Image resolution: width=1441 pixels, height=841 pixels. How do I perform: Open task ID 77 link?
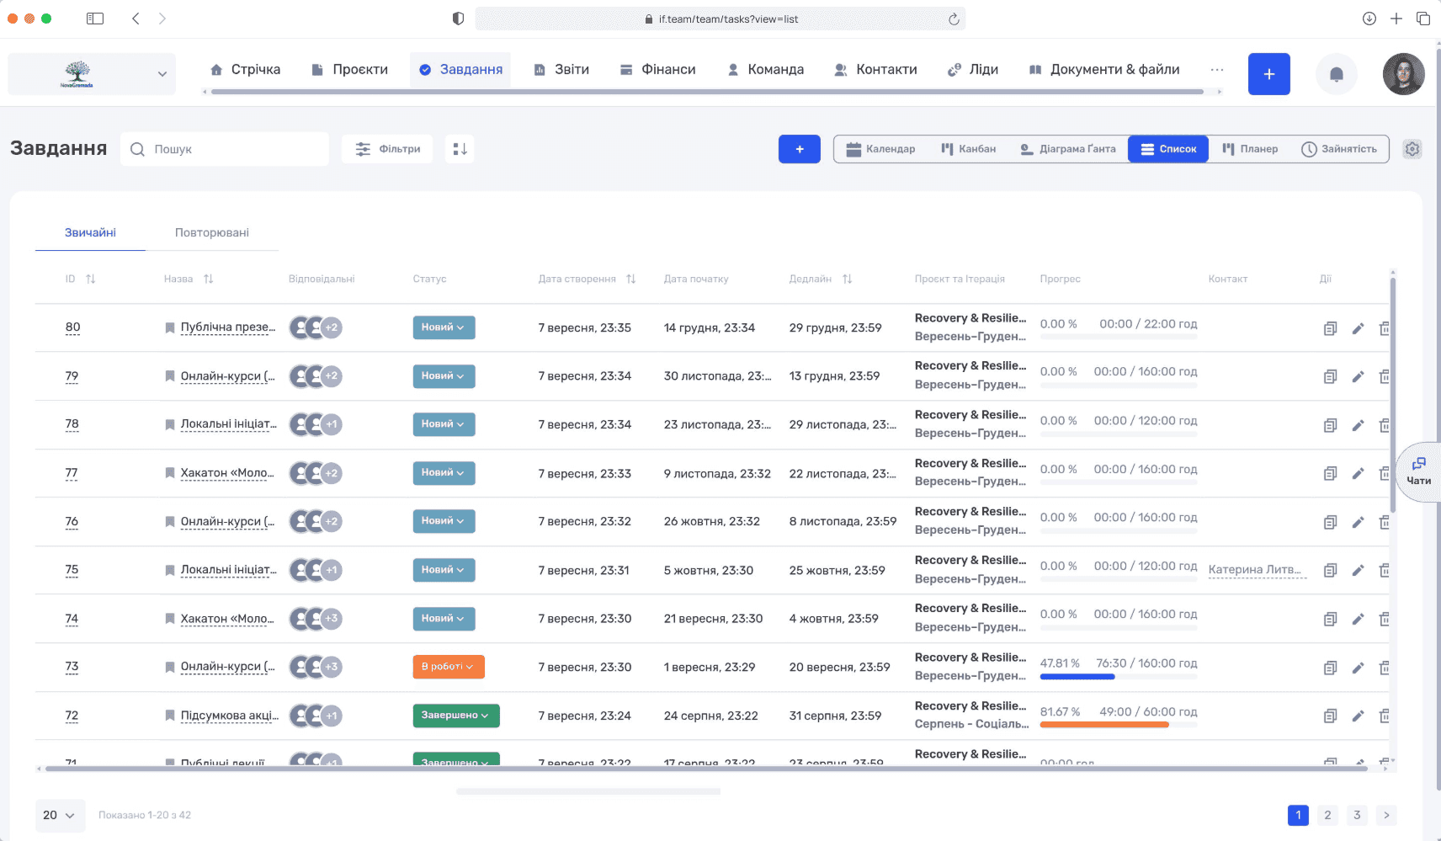coord(72,473)
